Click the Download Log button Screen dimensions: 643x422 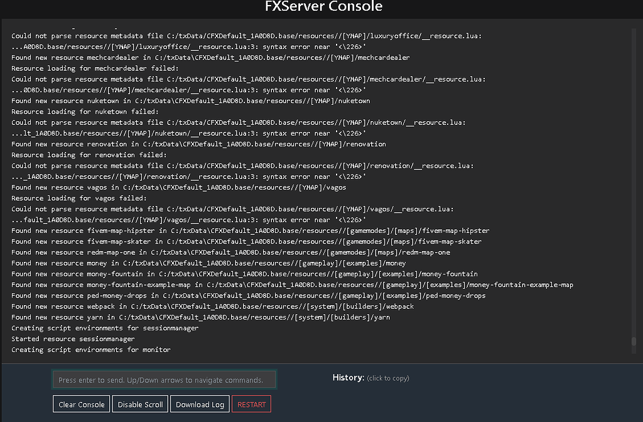(200, 404)
